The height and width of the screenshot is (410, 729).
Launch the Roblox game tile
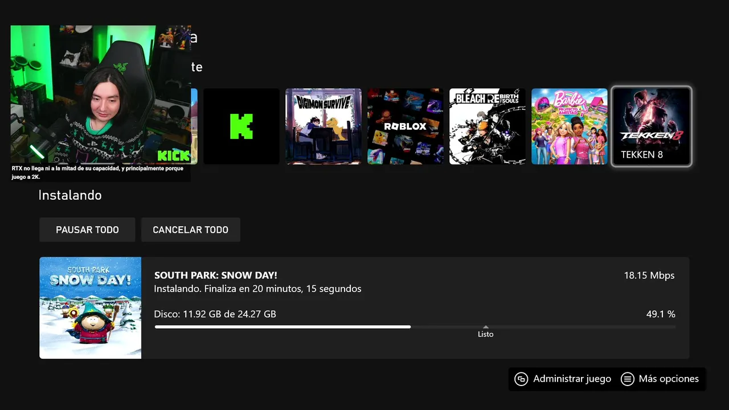(x=406, y=126)
